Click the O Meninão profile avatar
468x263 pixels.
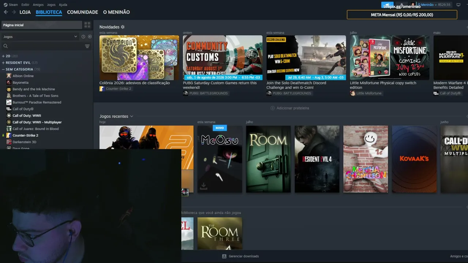(x=412, y=5)
